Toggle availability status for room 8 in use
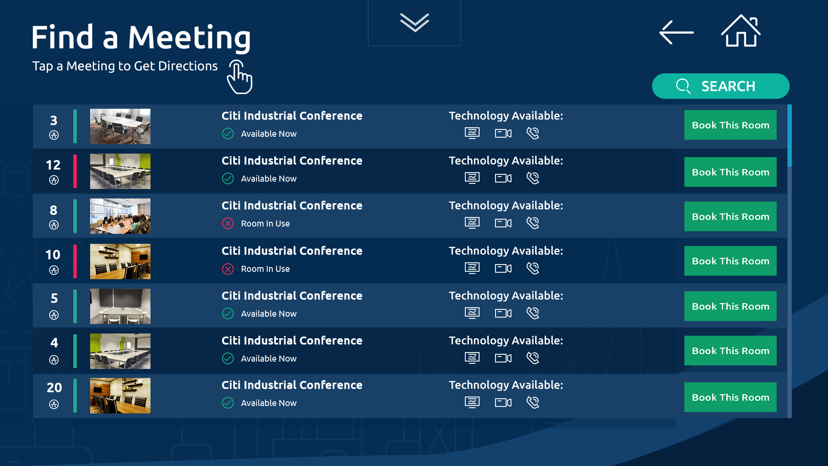Screen dimensions: 828x466 point(226,224)
